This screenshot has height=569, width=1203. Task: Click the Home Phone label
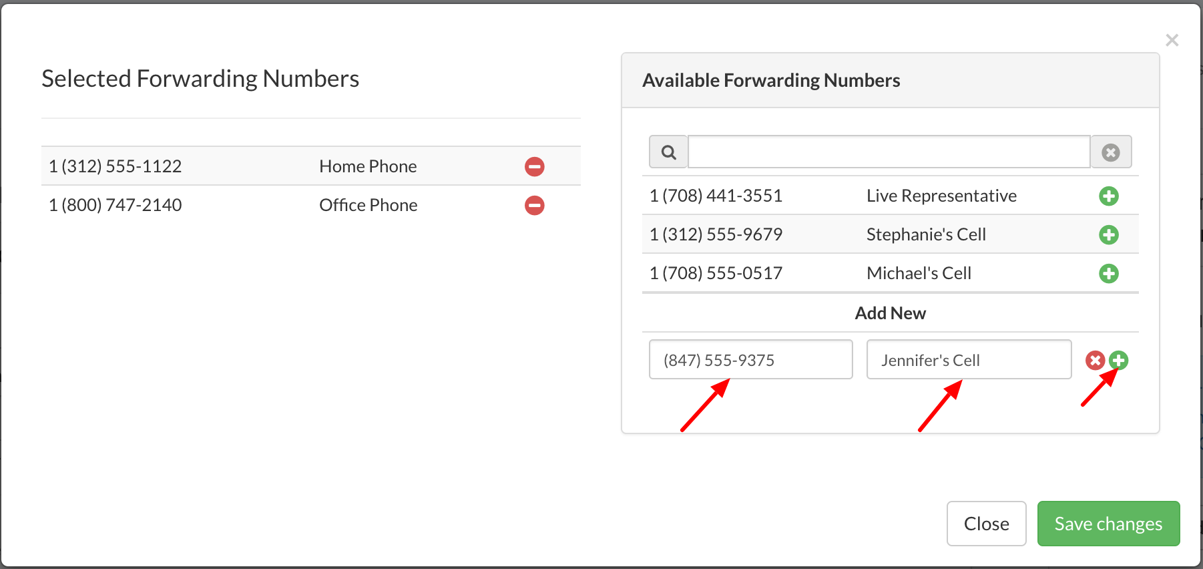point(368,166)
